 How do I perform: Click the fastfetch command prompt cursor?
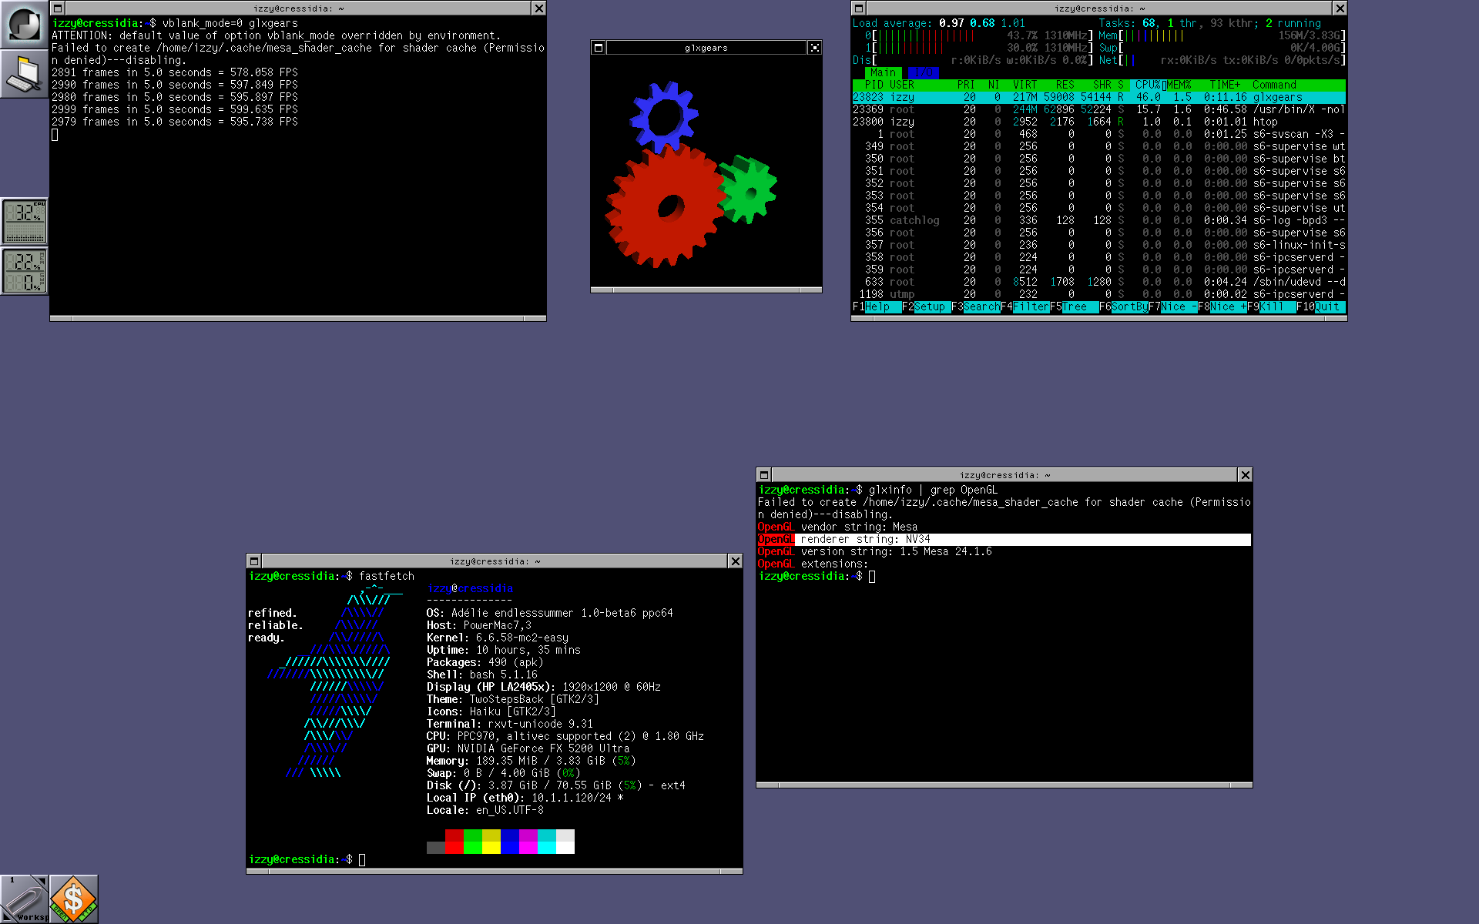click(x=362, y=859)
